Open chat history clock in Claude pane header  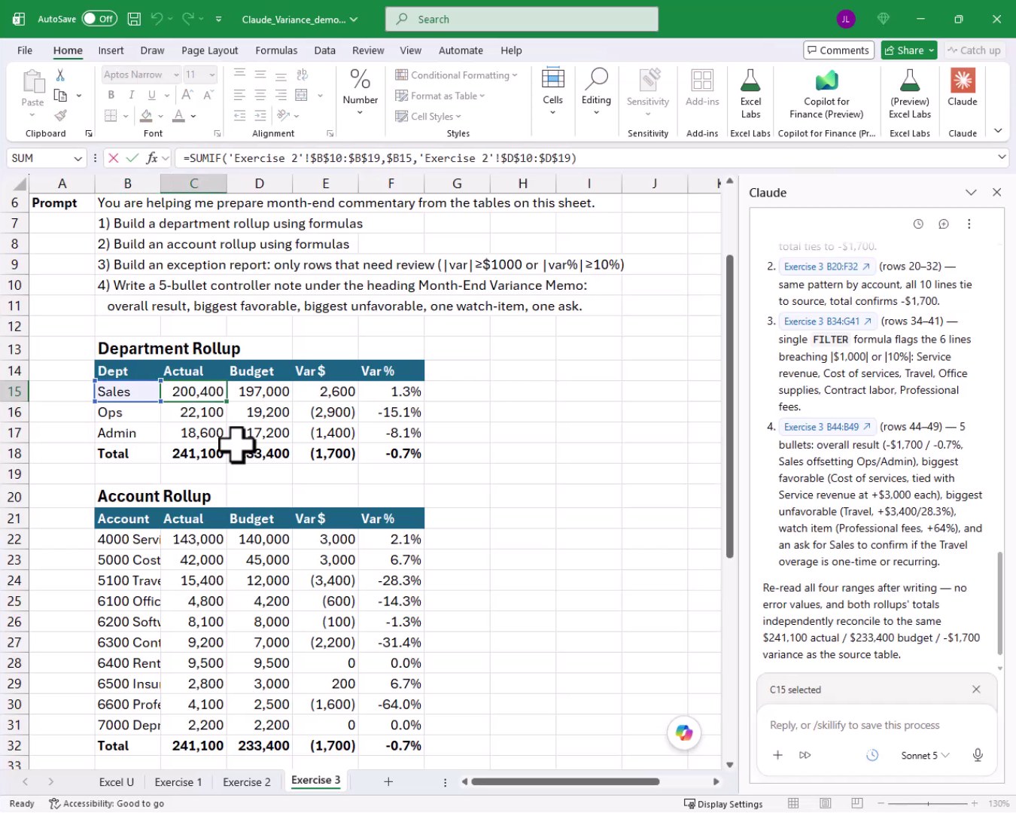[918, 224]
